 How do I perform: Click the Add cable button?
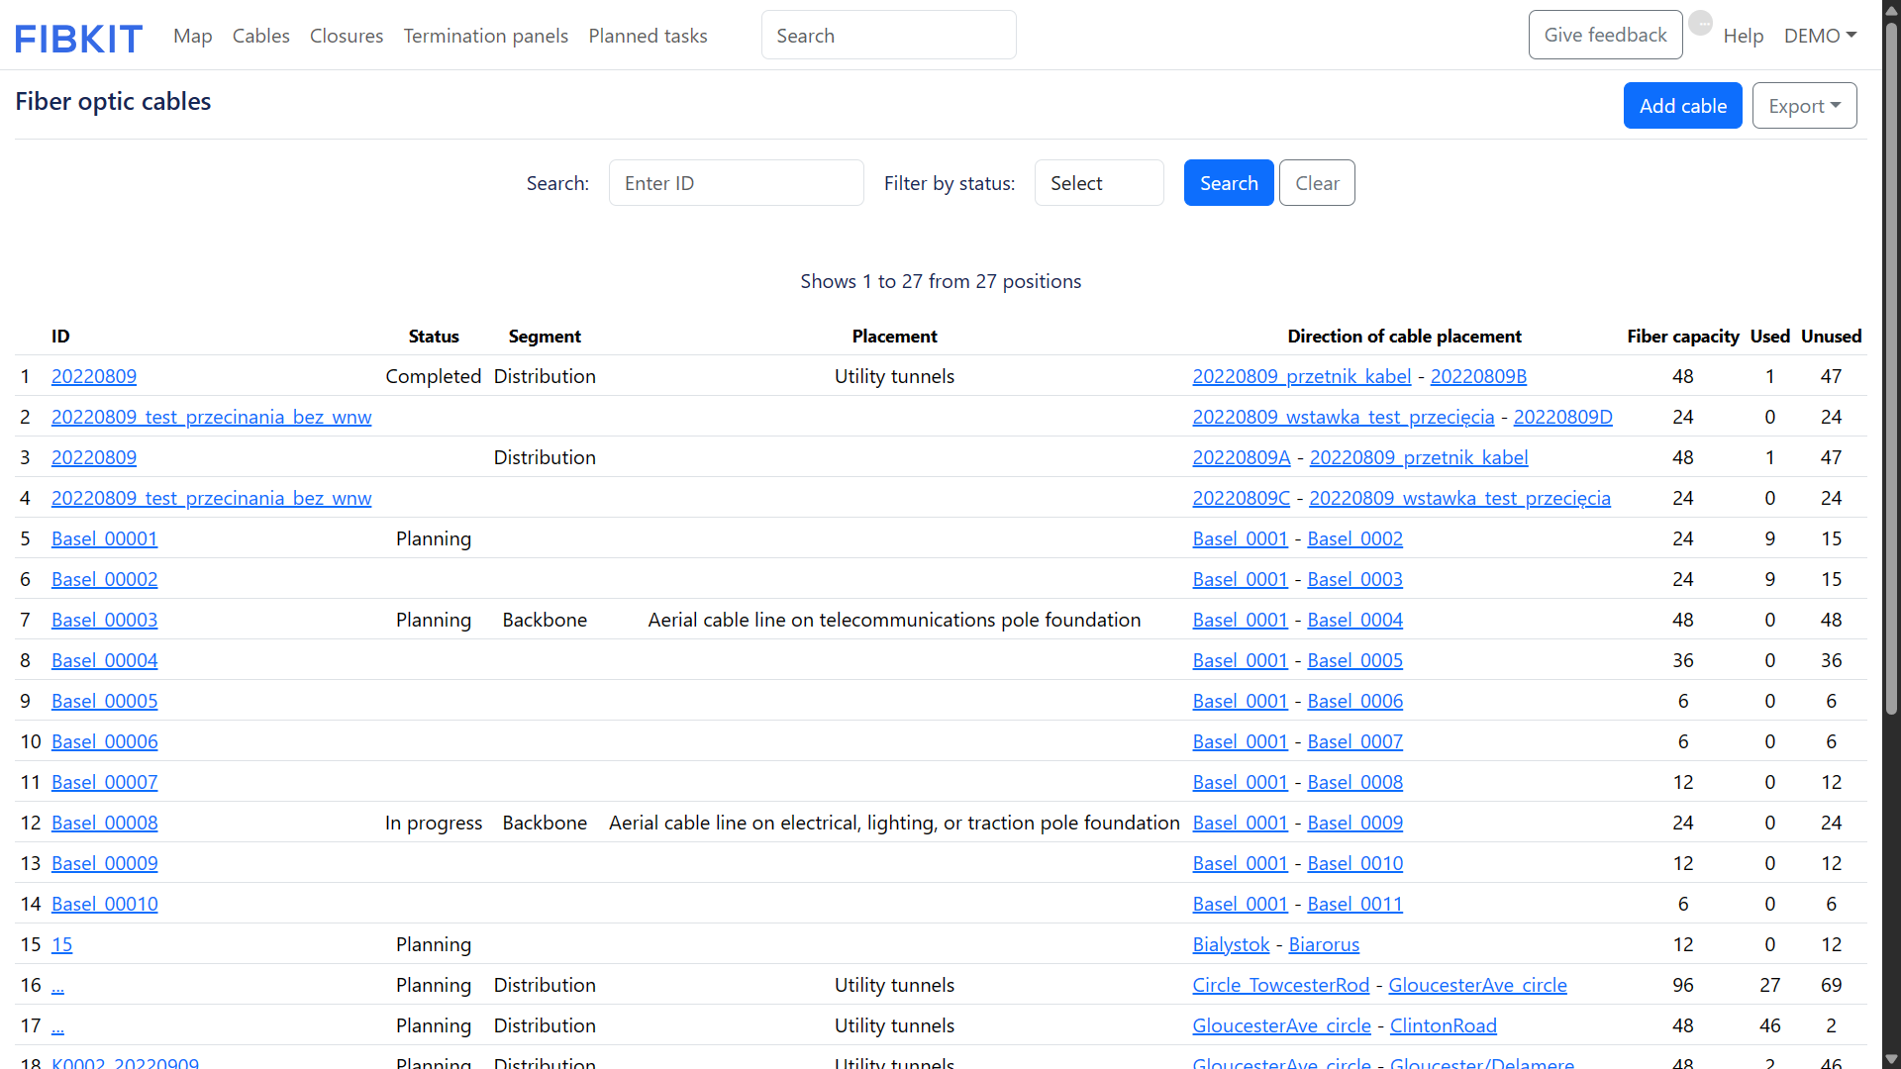click(1682, 106)
